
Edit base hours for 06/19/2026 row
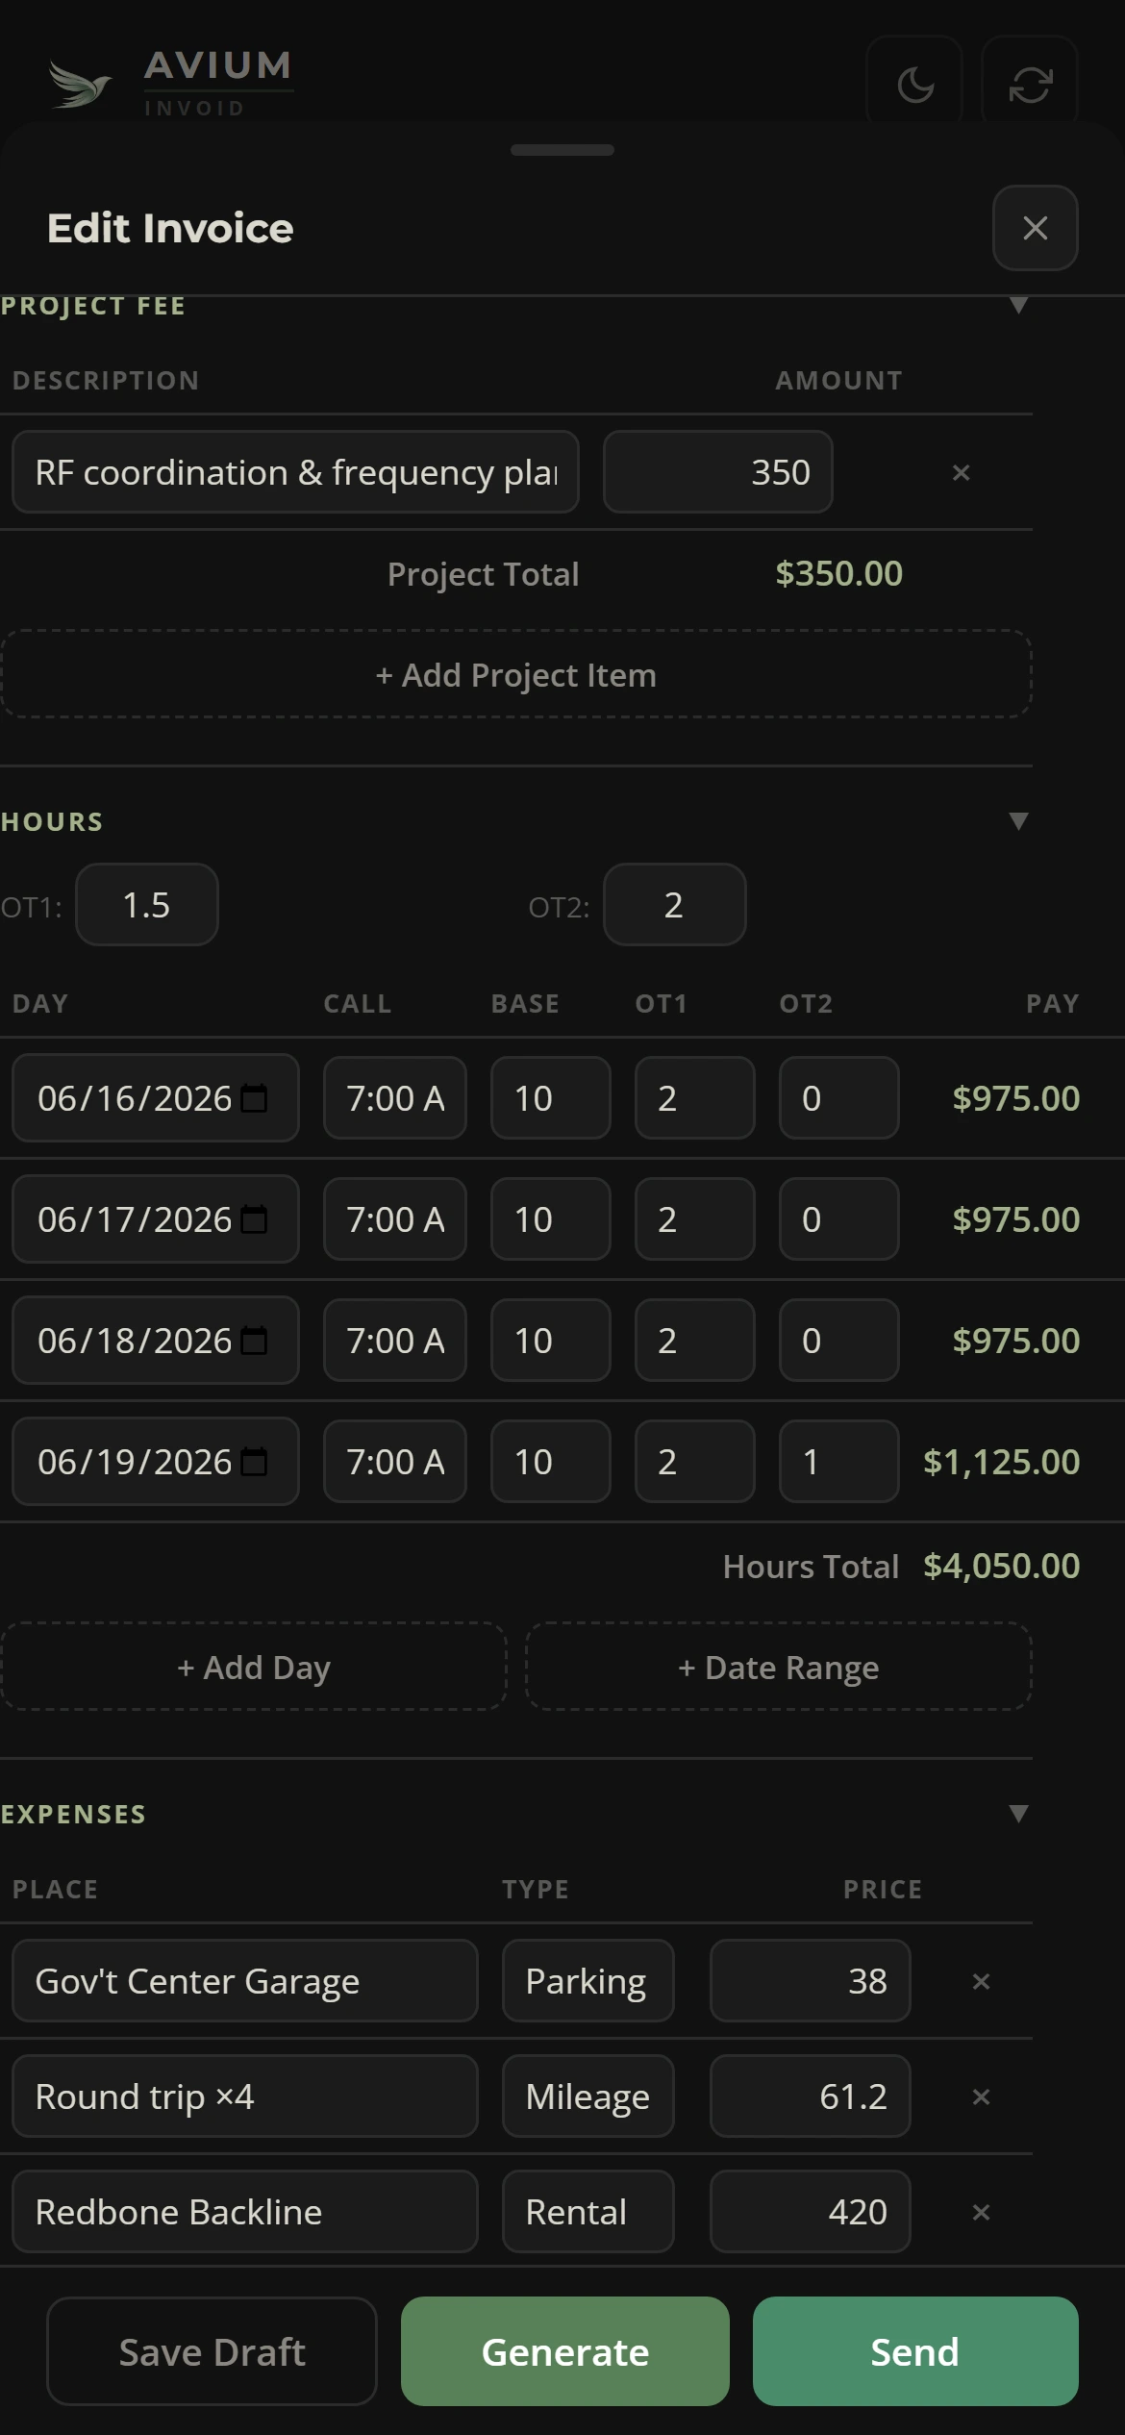pos(551,1462)
